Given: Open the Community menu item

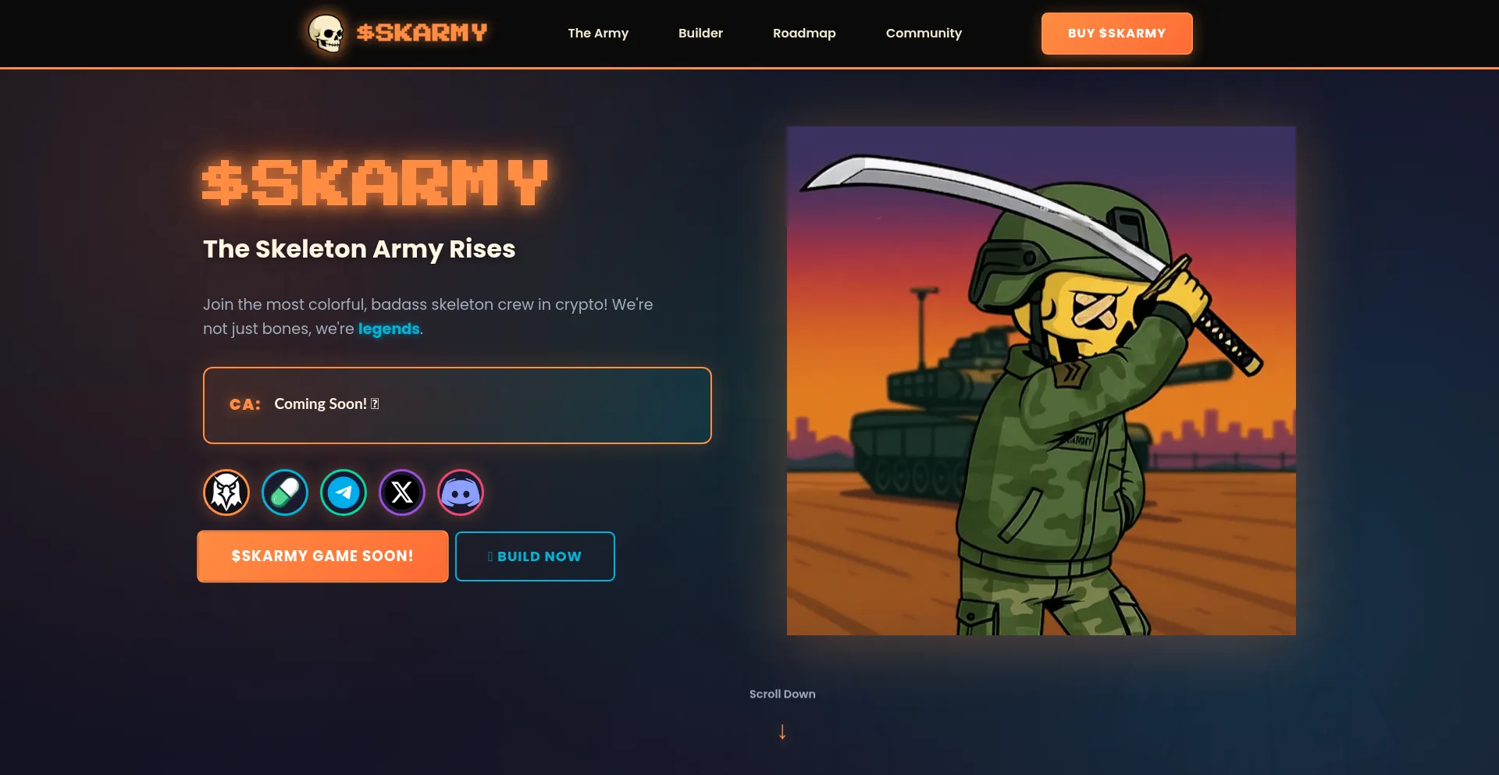Looking at the screenshot, I should [x=924, y=33].
